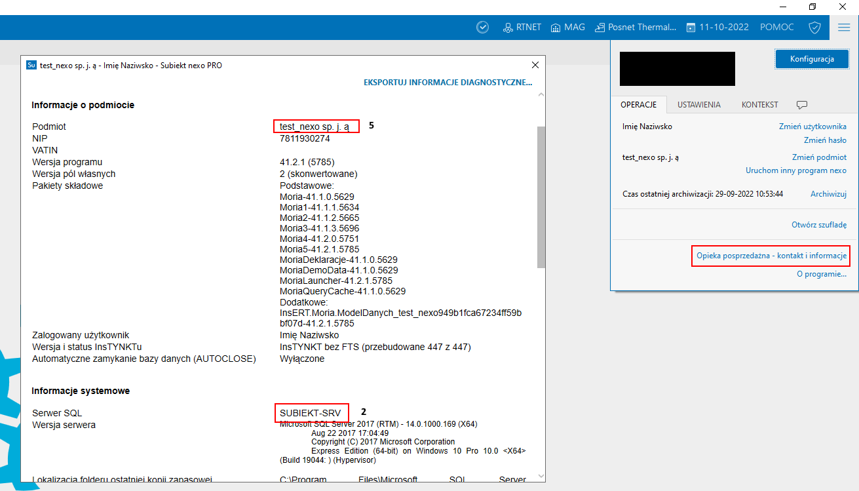Click the dialog scrollbar down arrow
The image size is (859, 491).
[541, 477]
